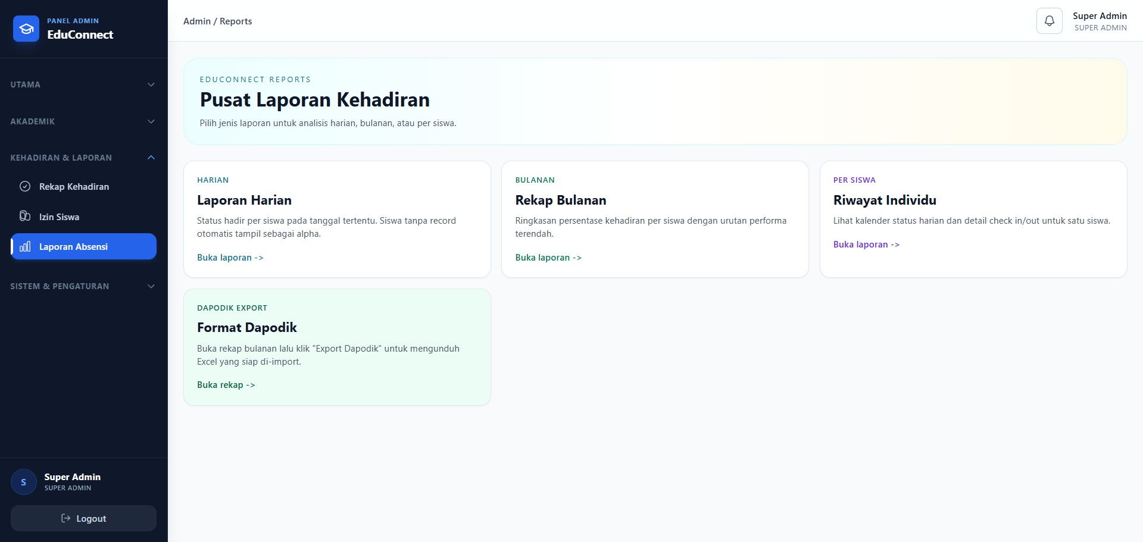Click the HARIAN card label
The image size is (1143, 542).
tap(213, 180)
